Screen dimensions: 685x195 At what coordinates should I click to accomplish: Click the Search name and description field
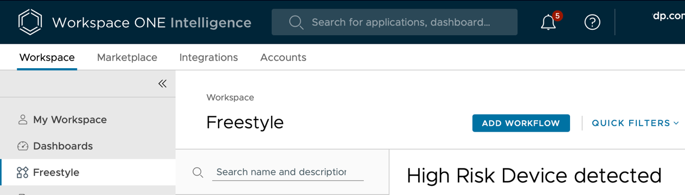pos(287,172)
